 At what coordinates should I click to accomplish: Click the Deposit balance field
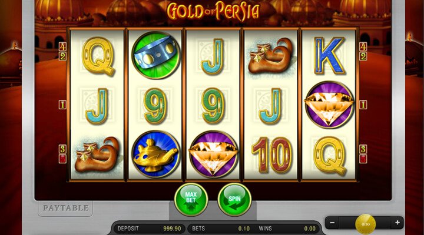click(149, 229)
